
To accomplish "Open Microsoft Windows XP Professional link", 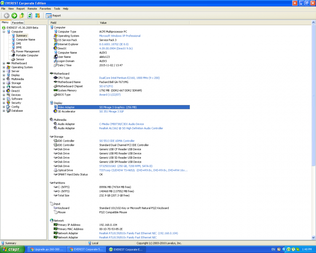I will (120, 36).
